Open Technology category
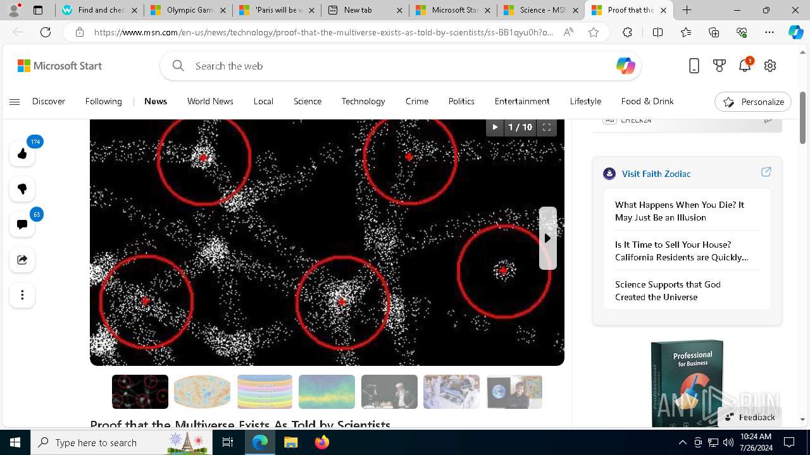The height and width of the screenshot is (455, 810). tap(363, 101)
